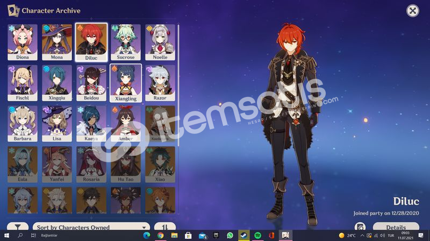The height and width of the screenshot is (241, 430).
Task: Open Spotify from the taskbar
Action: (258, 236)
